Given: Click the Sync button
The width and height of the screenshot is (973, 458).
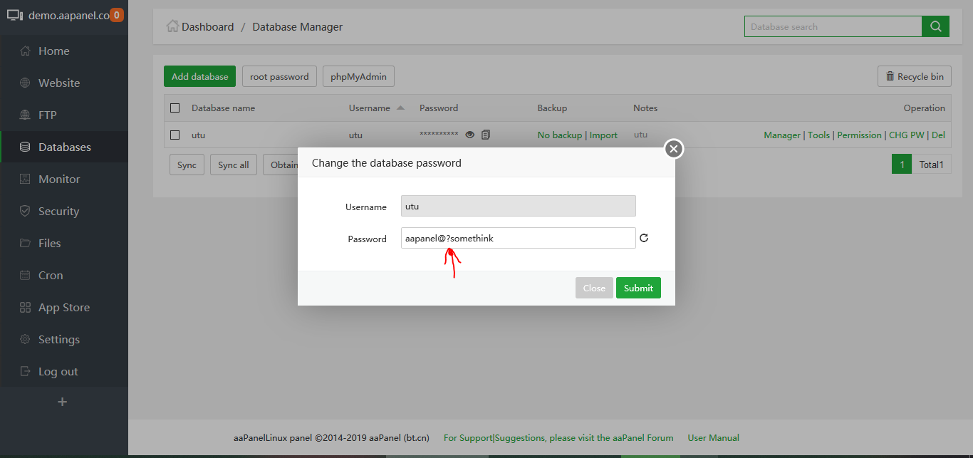Looking at the screenshot, I should pyautogui.click(x=187, y=165).
